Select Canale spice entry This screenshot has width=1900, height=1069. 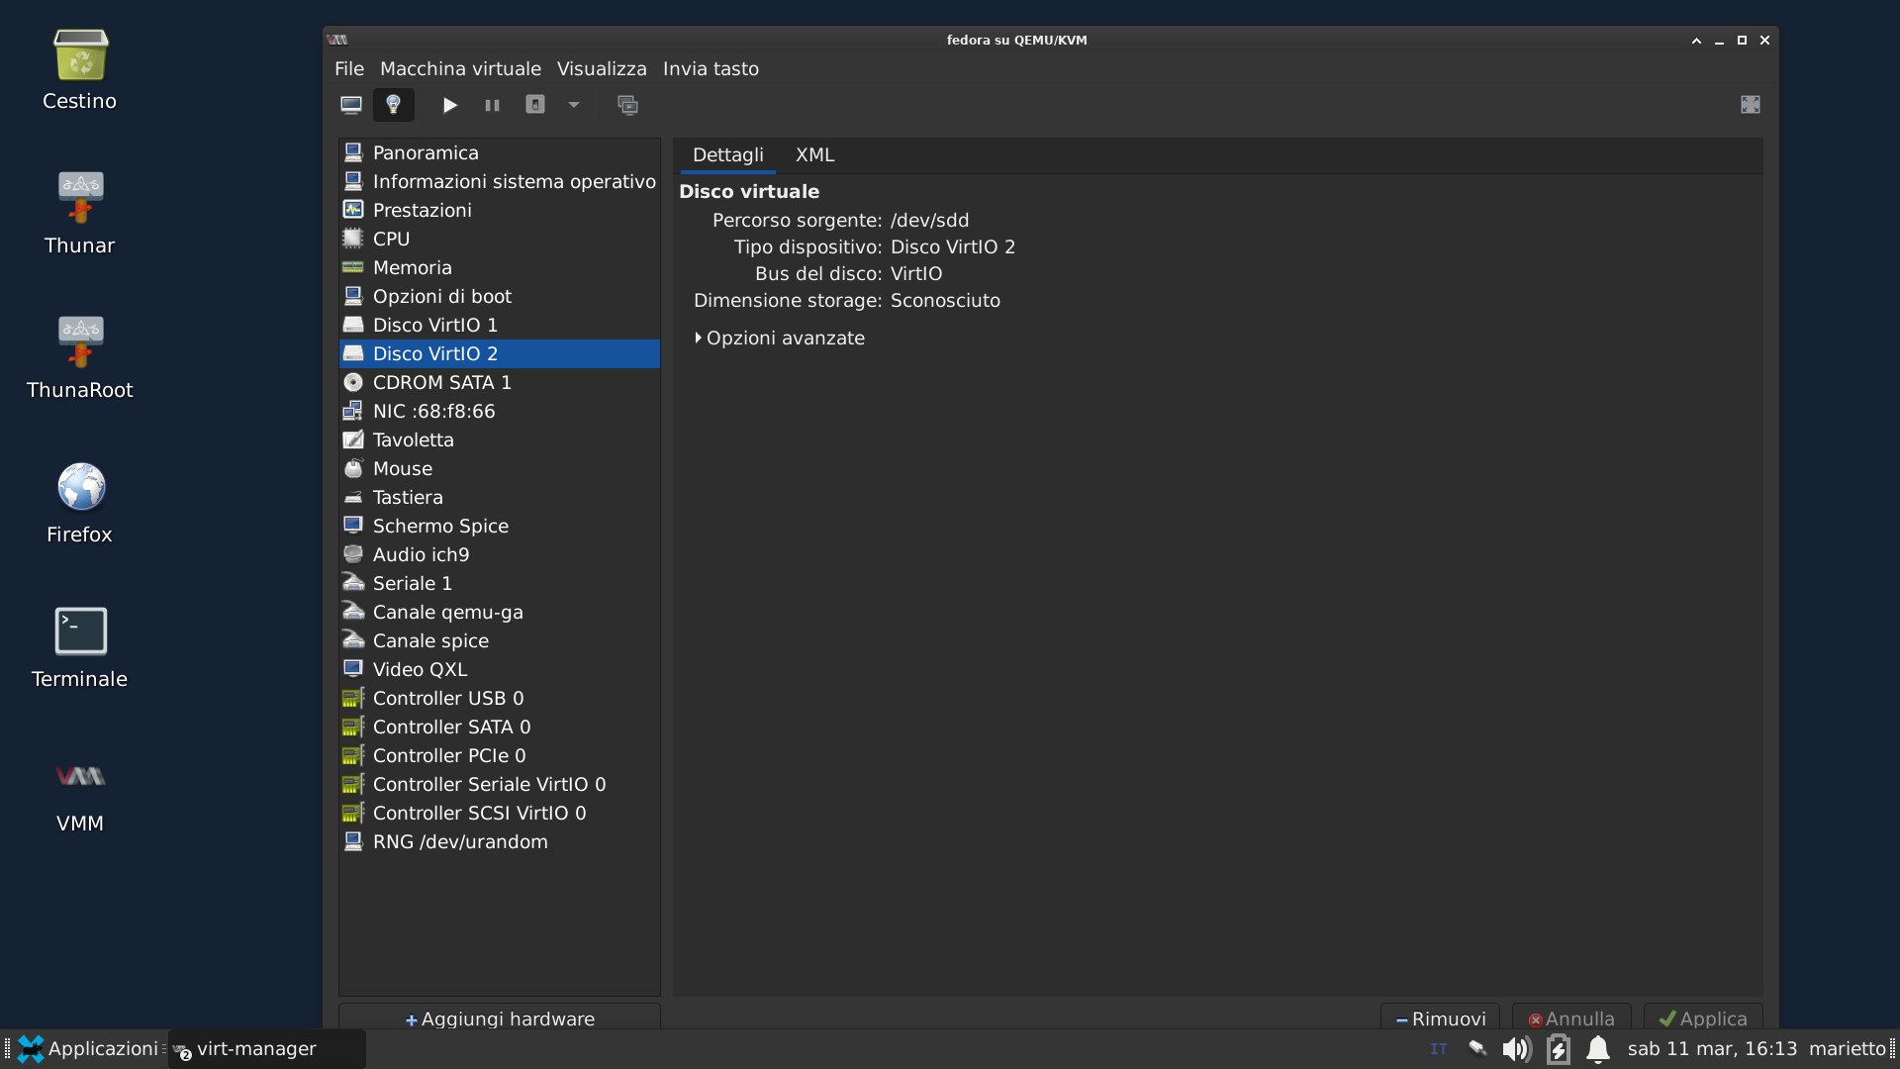click(500, 641)
